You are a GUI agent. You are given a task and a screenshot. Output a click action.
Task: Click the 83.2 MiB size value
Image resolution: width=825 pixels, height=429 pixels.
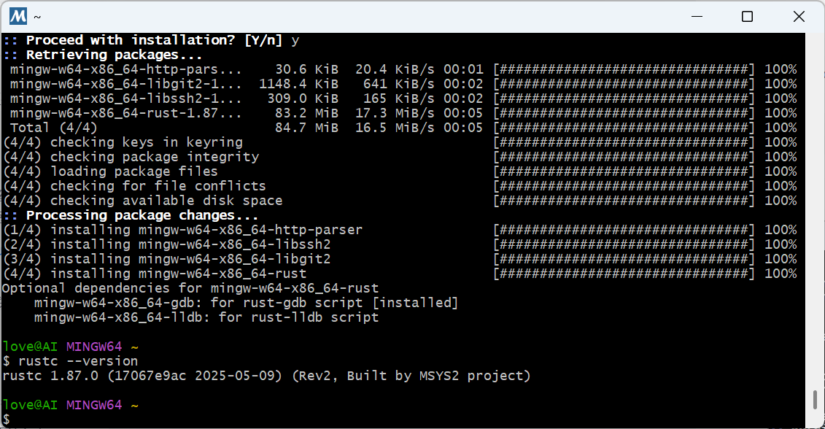click(x=307, y=113)
